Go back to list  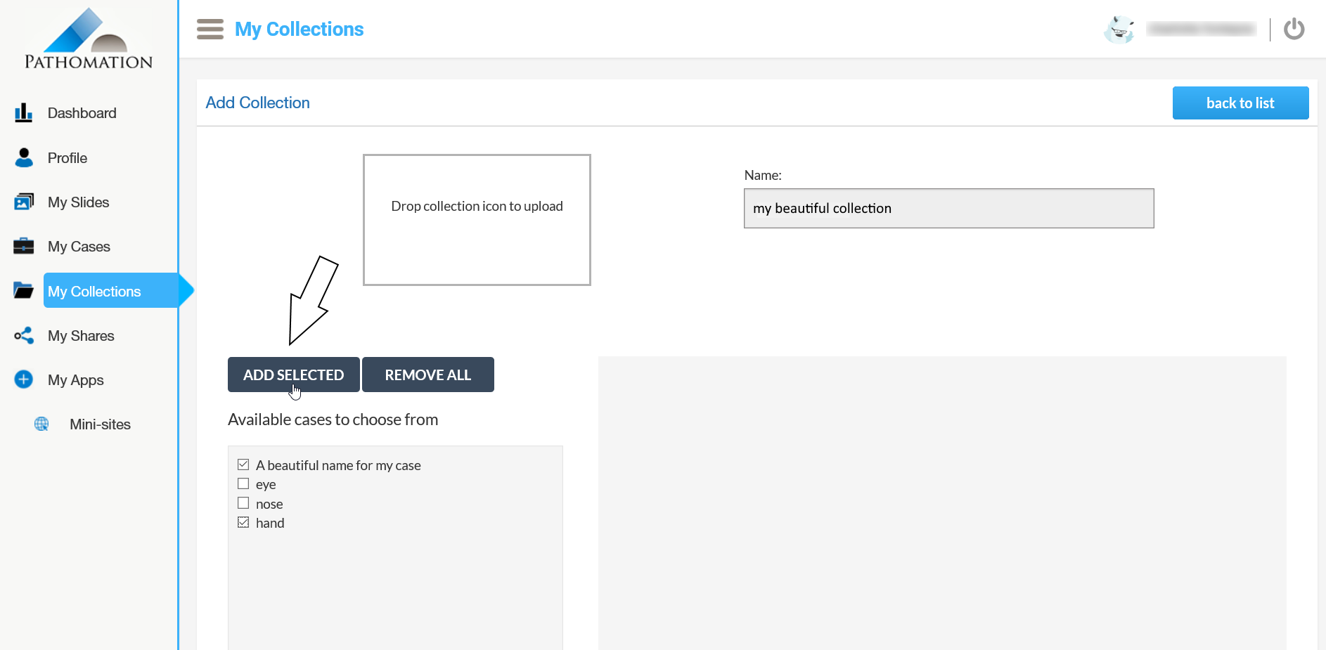point(1240,103)
